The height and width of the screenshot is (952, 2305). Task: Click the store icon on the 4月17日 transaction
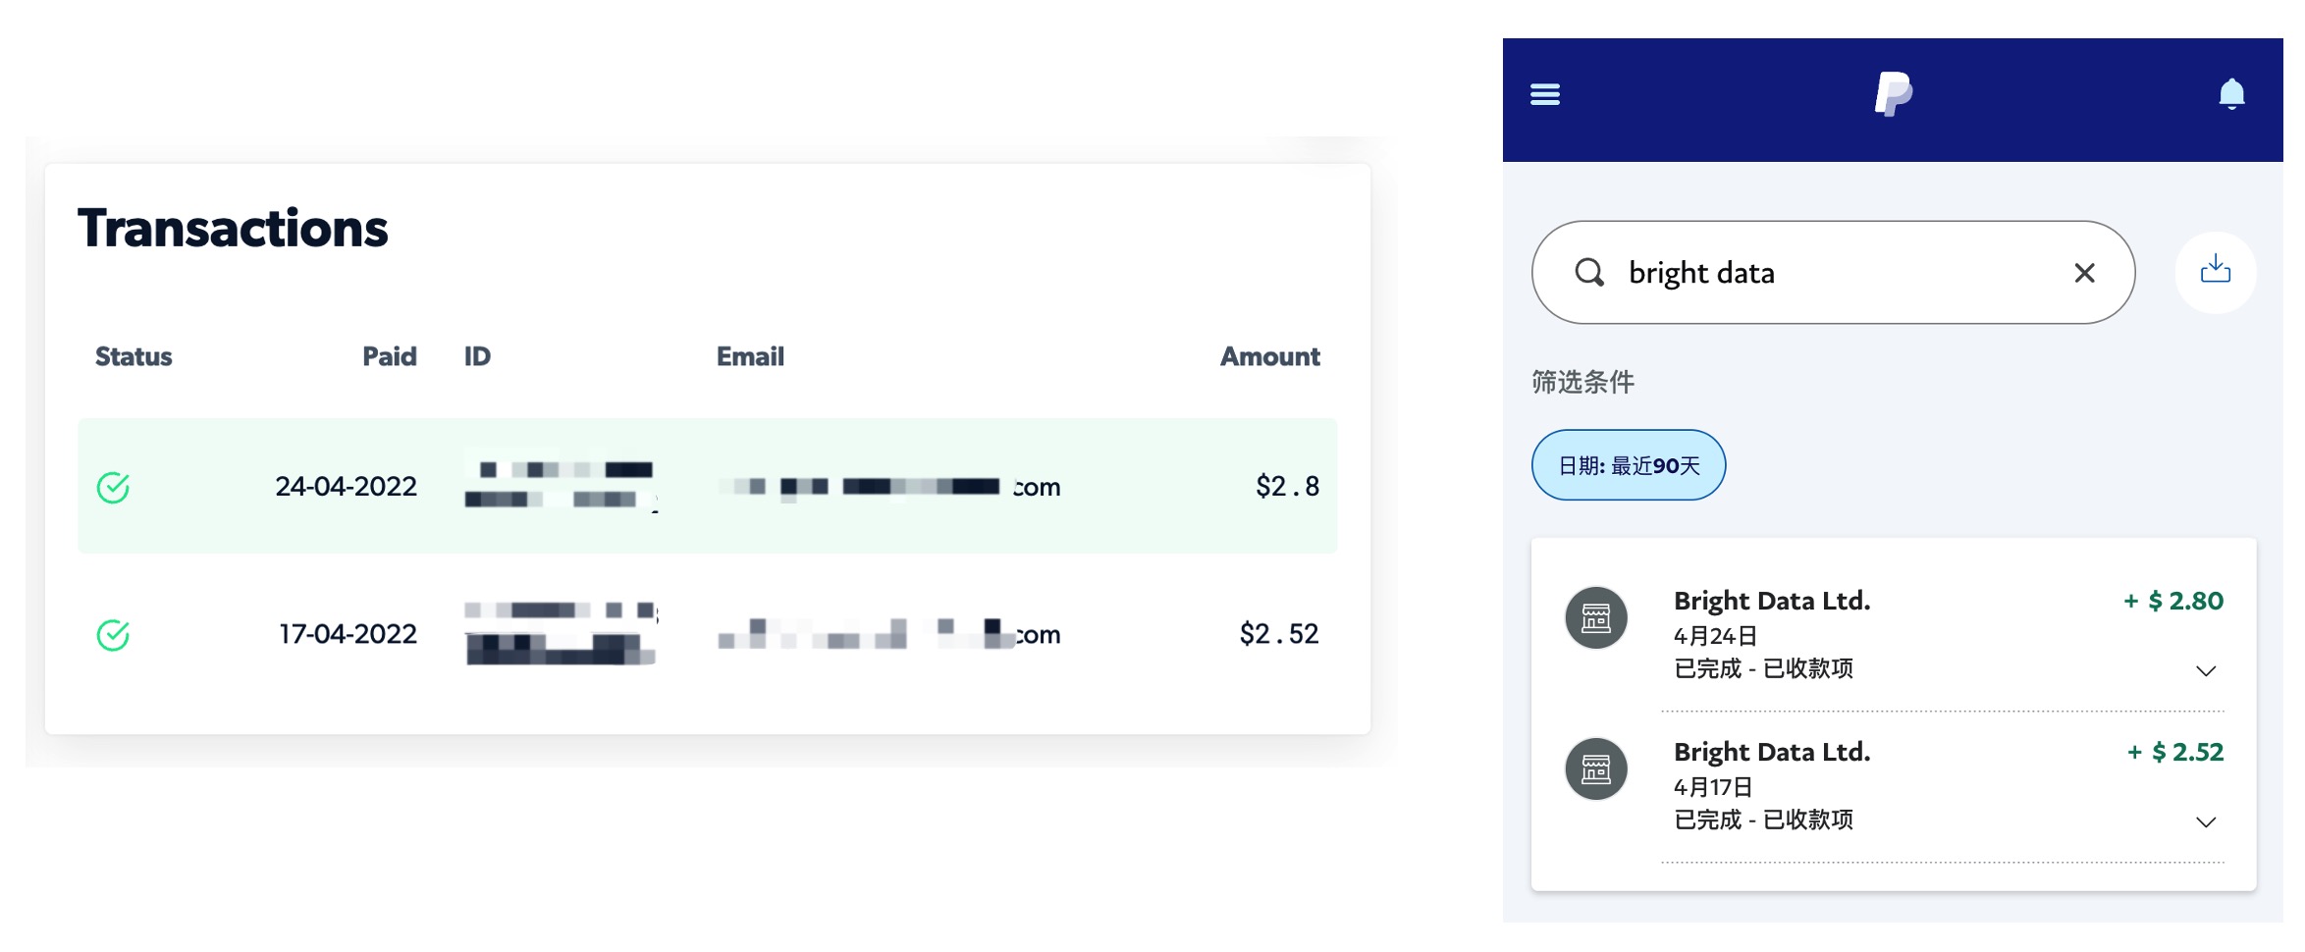[1597, 769]
